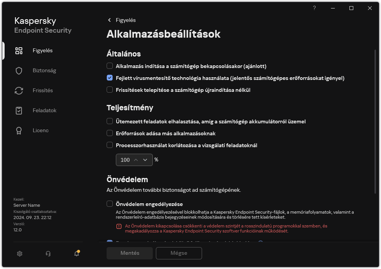This screenshot has width=381, height=269.
Task: View Licenc with the key icon
Action: [x=19, y=130]
